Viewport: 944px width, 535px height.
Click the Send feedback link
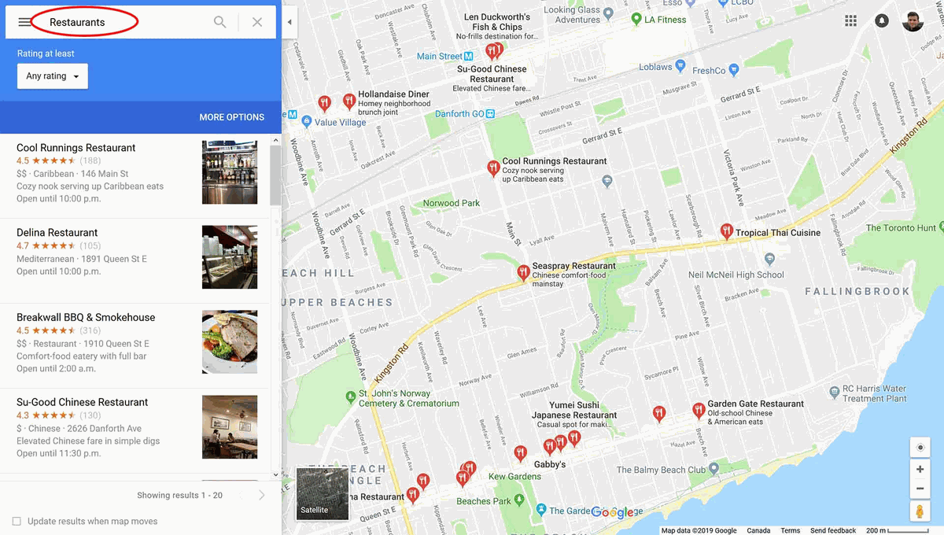point(833,530)
